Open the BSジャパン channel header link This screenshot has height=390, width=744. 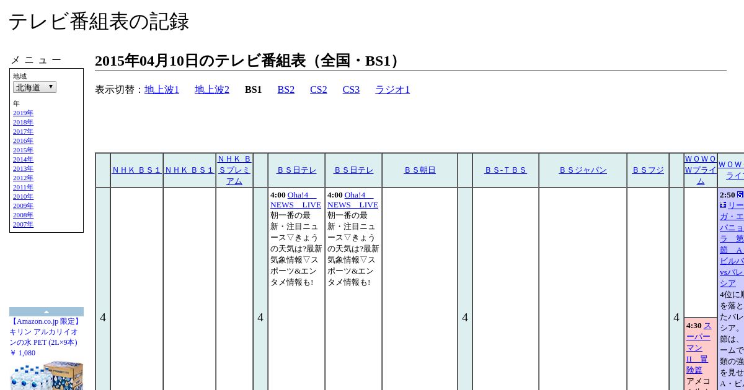(583, 170)
